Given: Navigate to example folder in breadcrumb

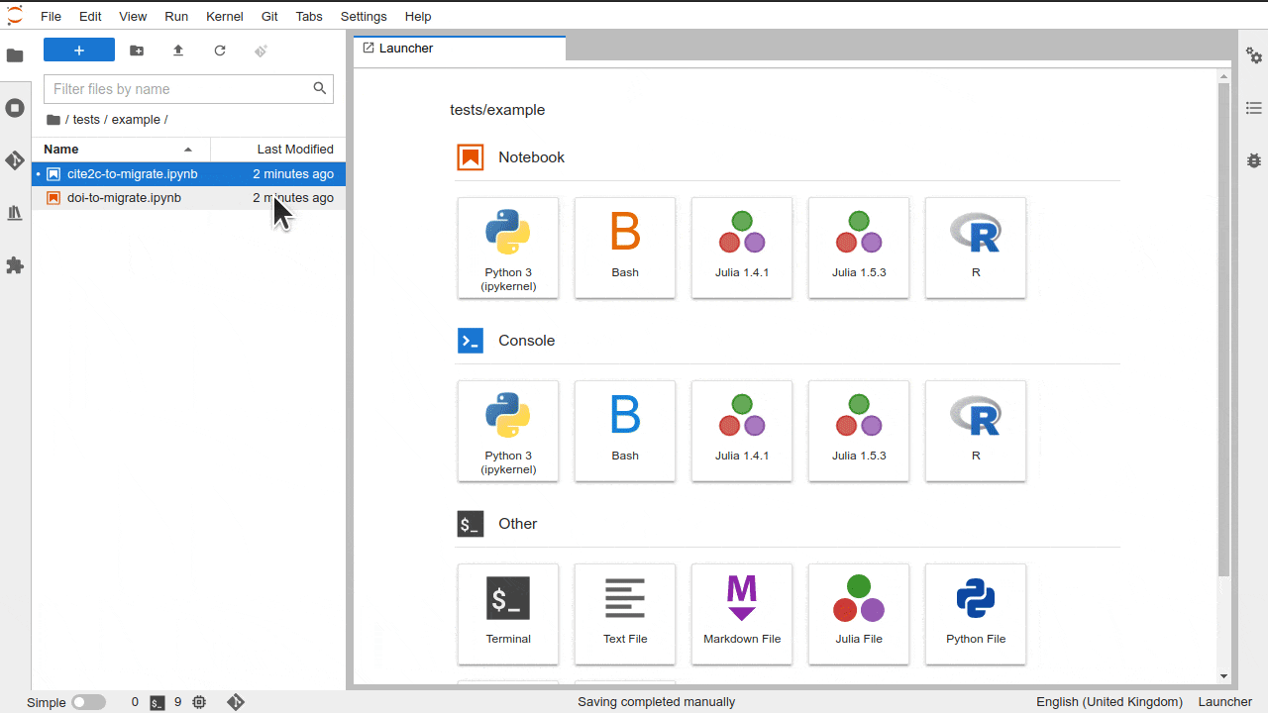Looking at the screenshot, I should [136, 120].
